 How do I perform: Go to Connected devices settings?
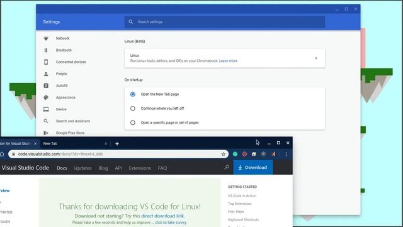(x=71, y=62)
